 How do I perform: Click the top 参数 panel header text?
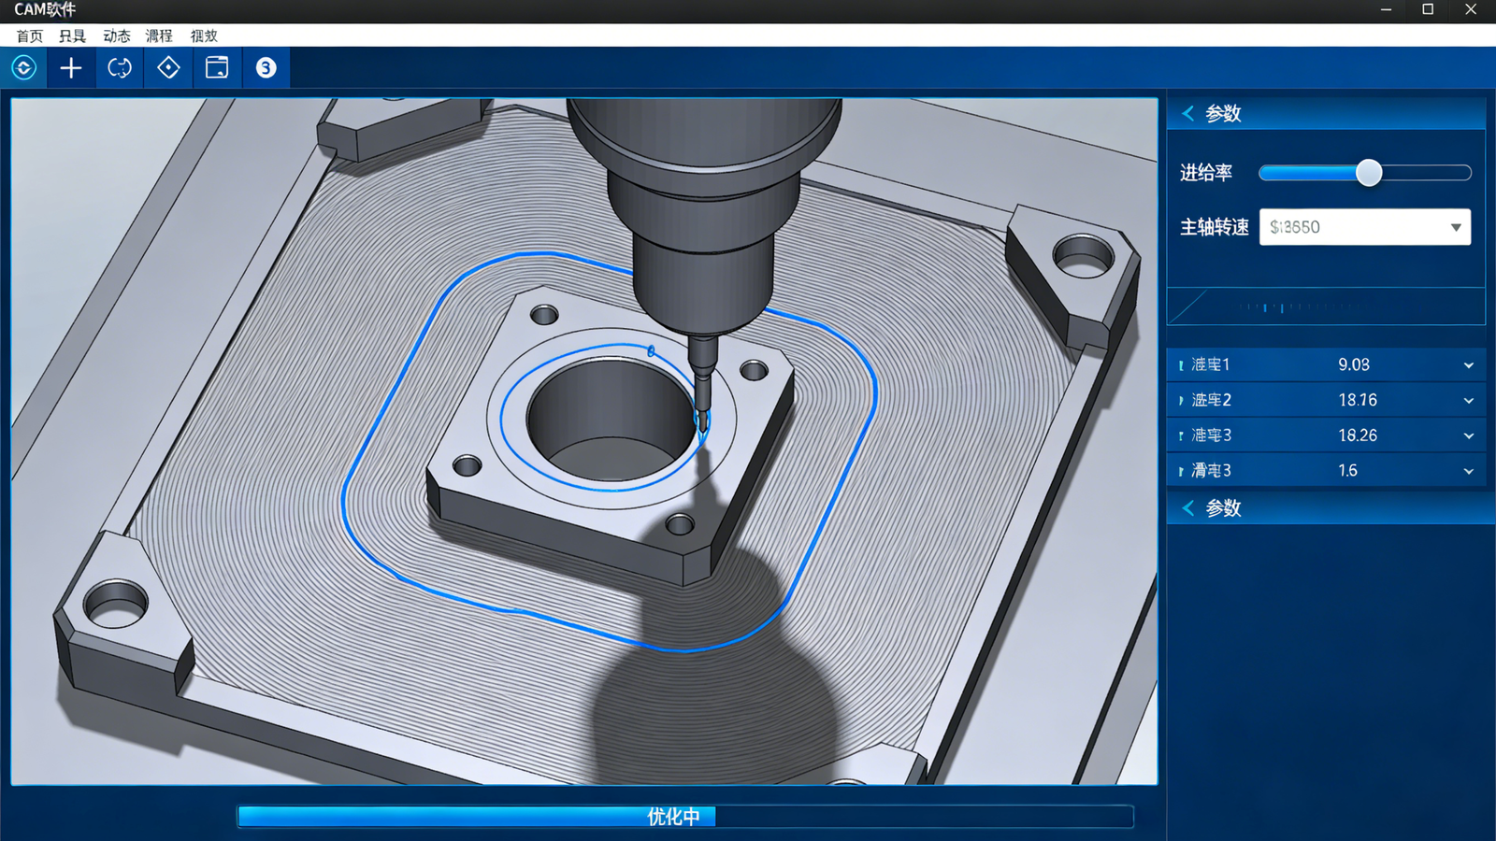[1223, 114]
